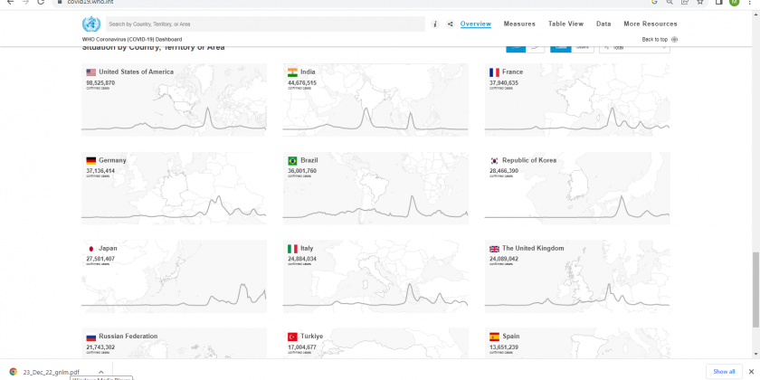Open the Table View tab
760x380 pixels.
(565, 24)
